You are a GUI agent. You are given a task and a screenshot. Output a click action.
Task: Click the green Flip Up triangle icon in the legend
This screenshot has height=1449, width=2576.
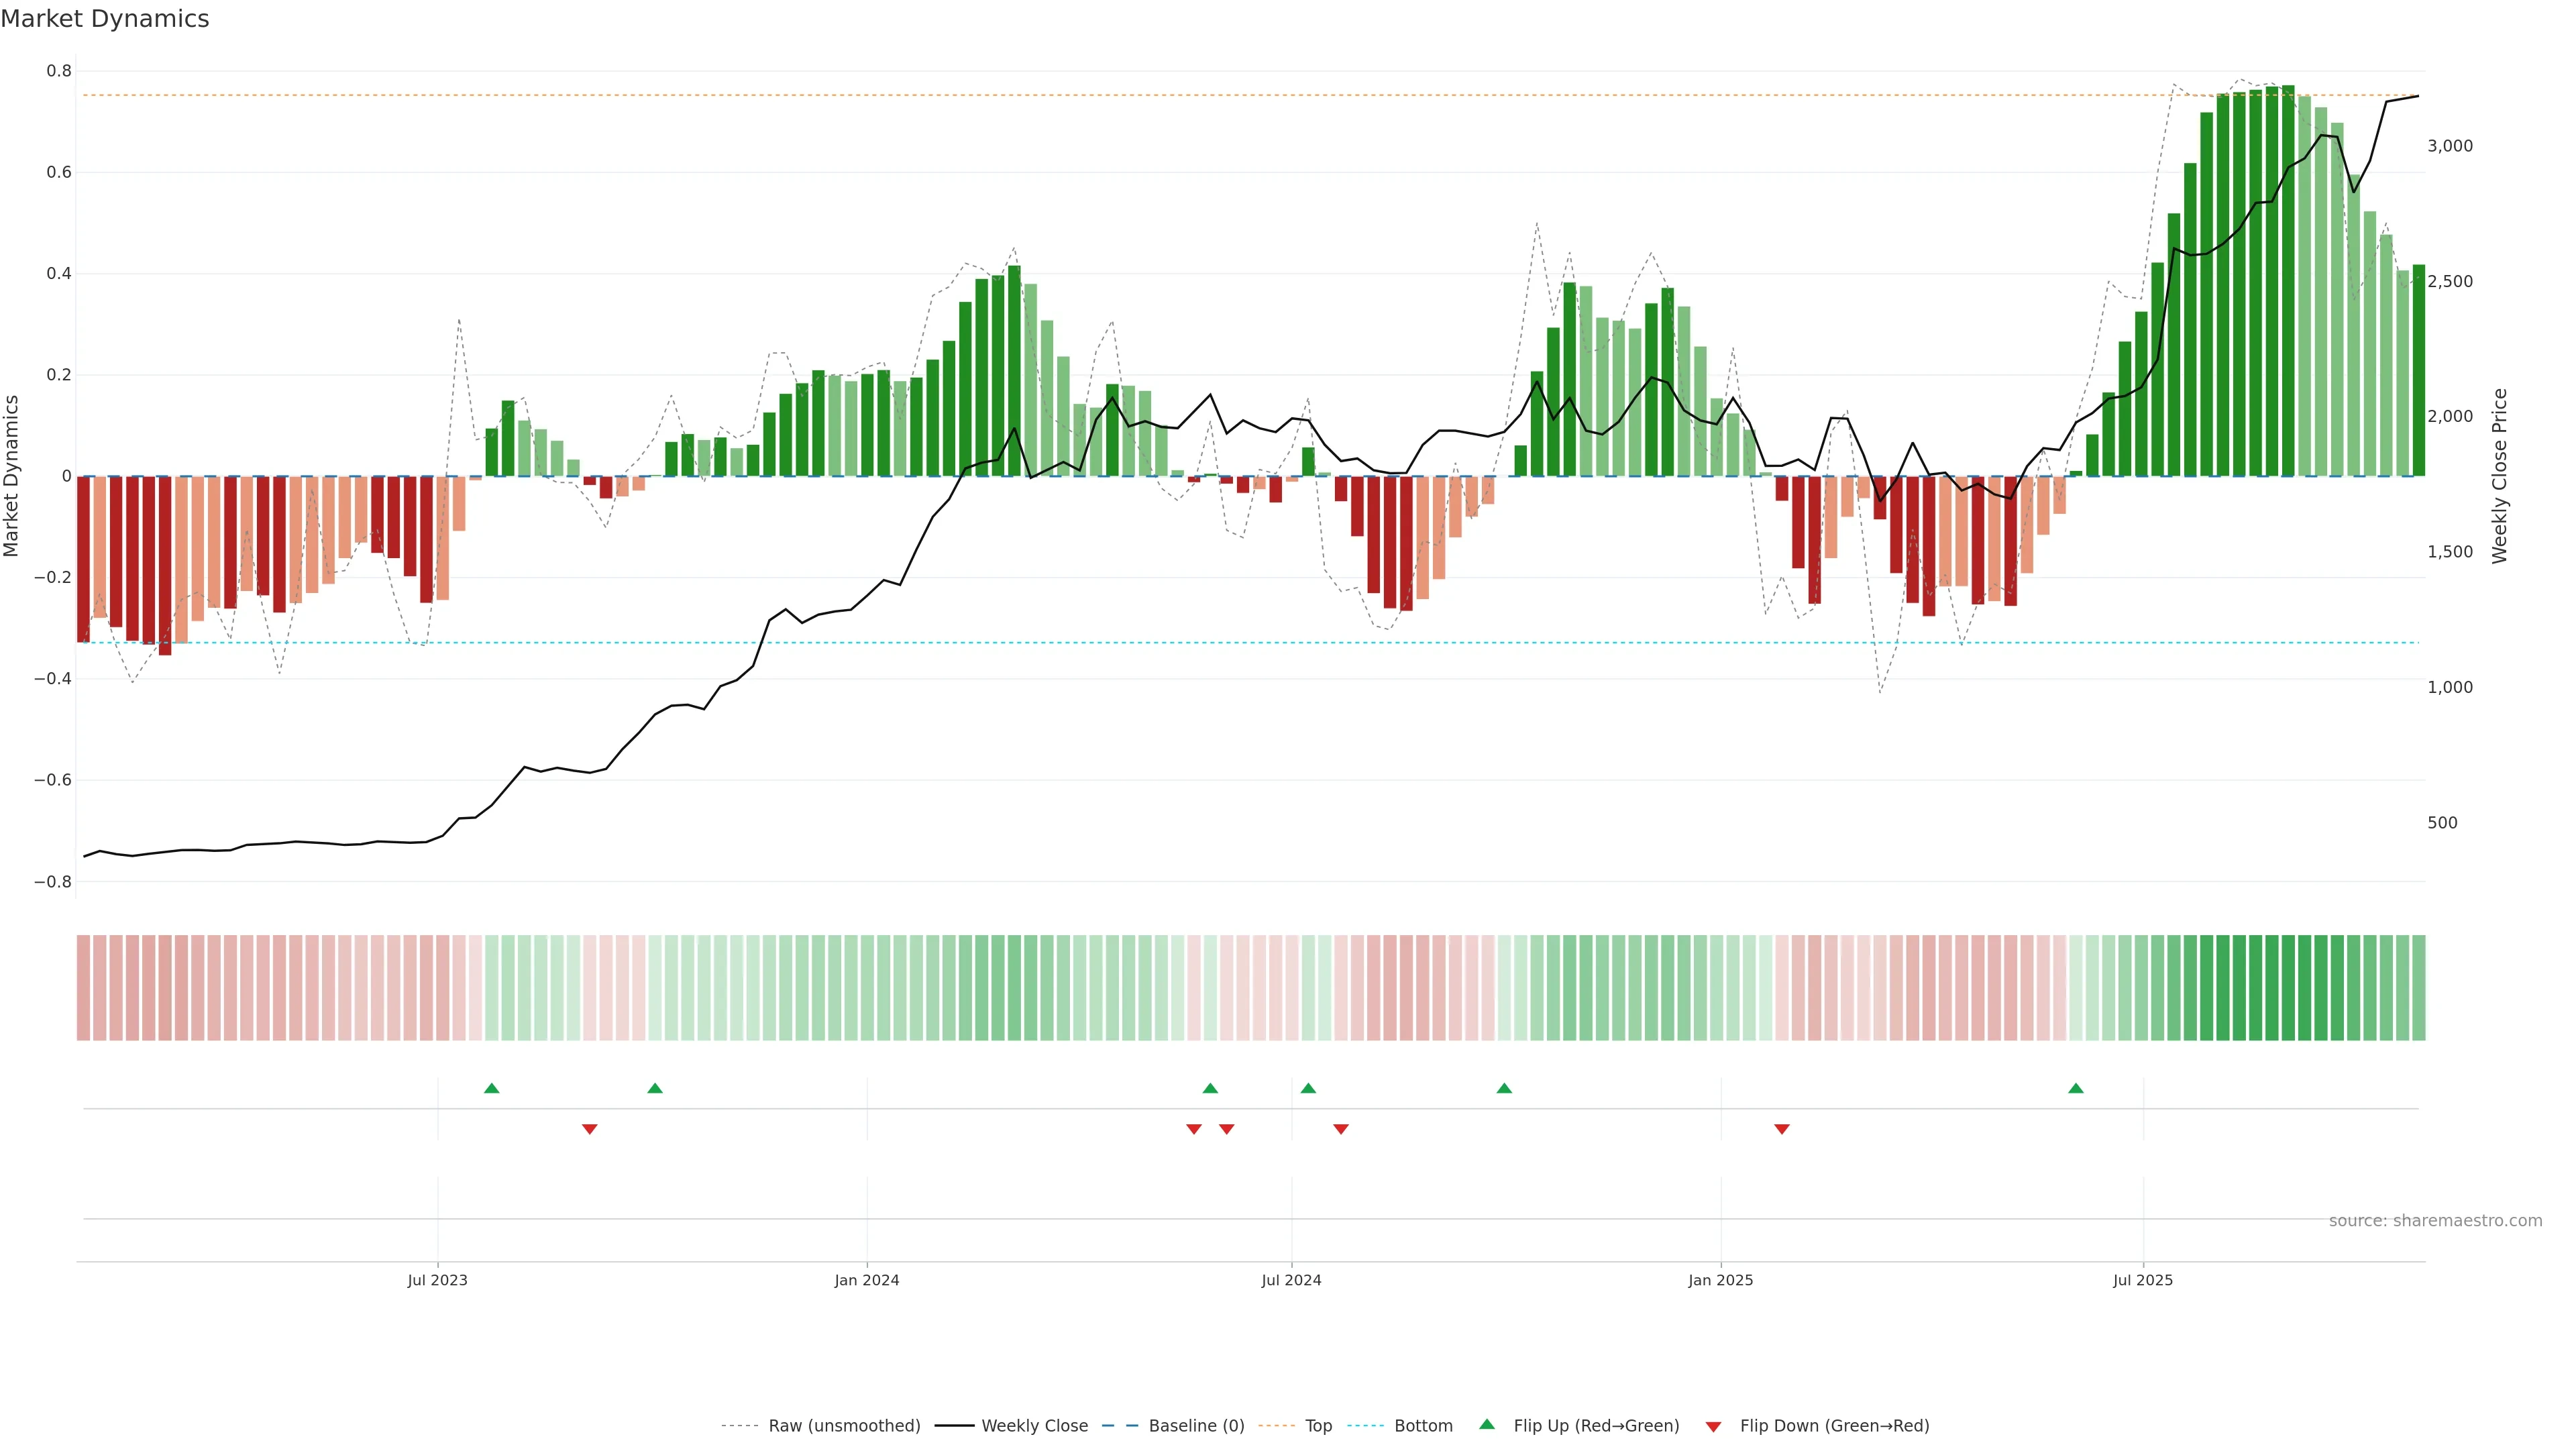coord(1487,1424)
